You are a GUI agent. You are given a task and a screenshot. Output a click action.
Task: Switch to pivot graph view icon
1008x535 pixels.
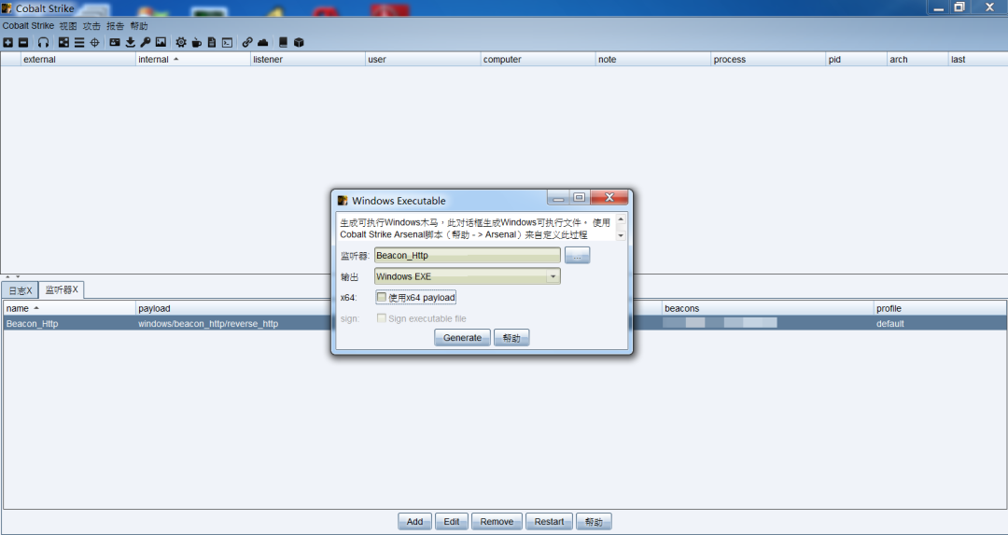[x=63, y=42]
